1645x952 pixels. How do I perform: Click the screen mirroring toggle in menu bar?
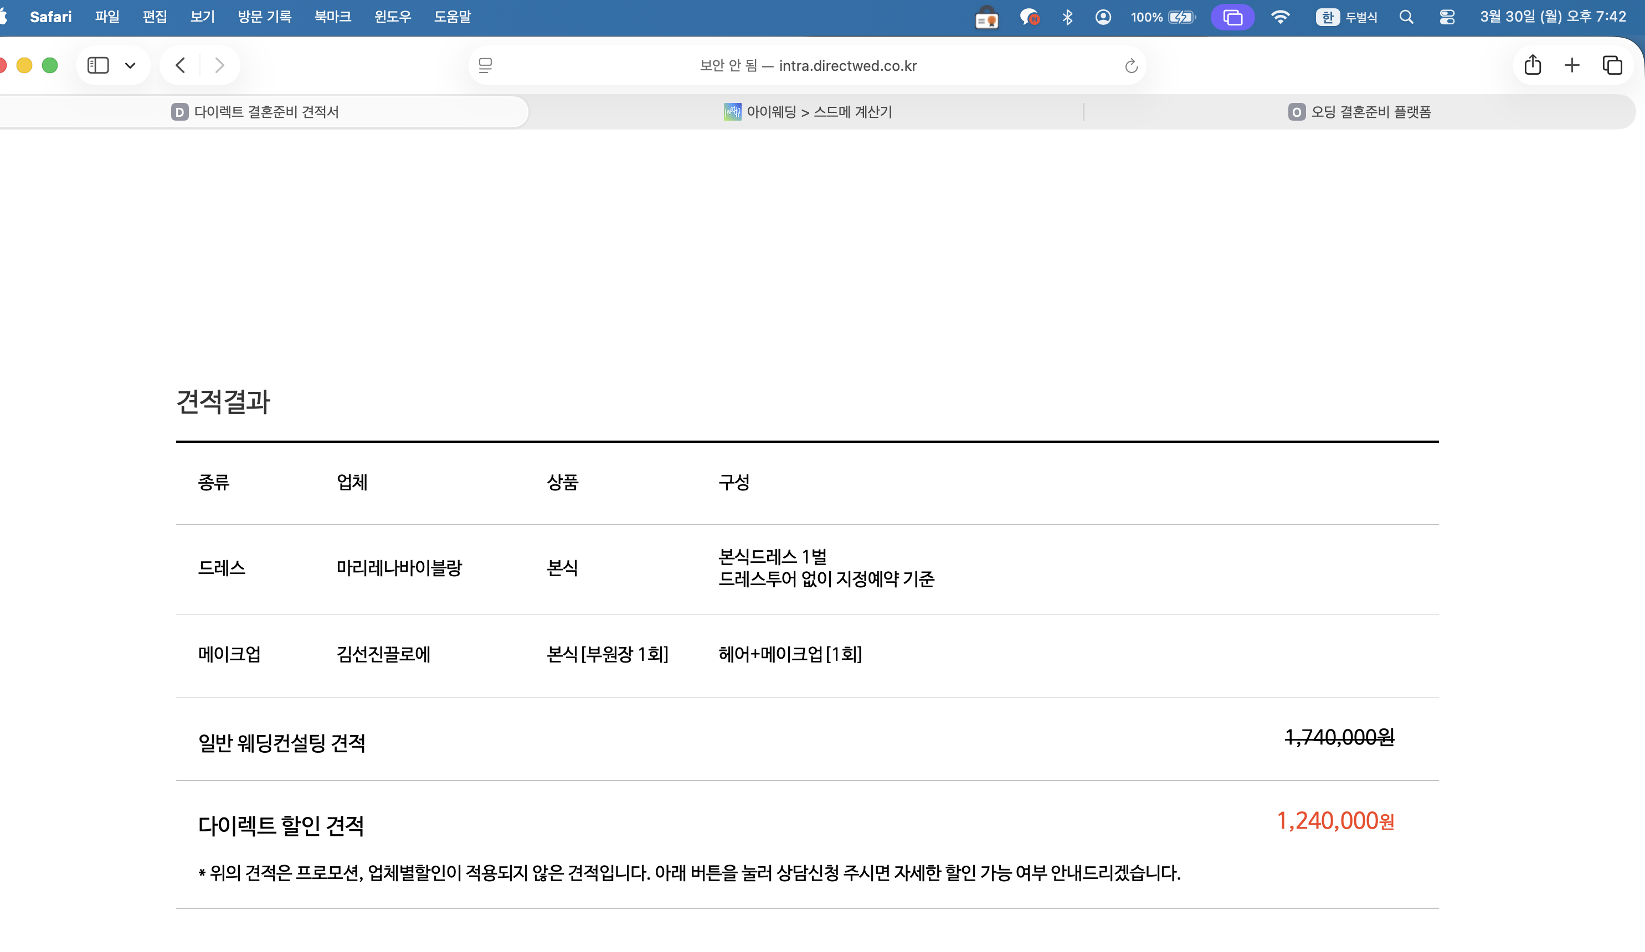(x=1232, y=17)
